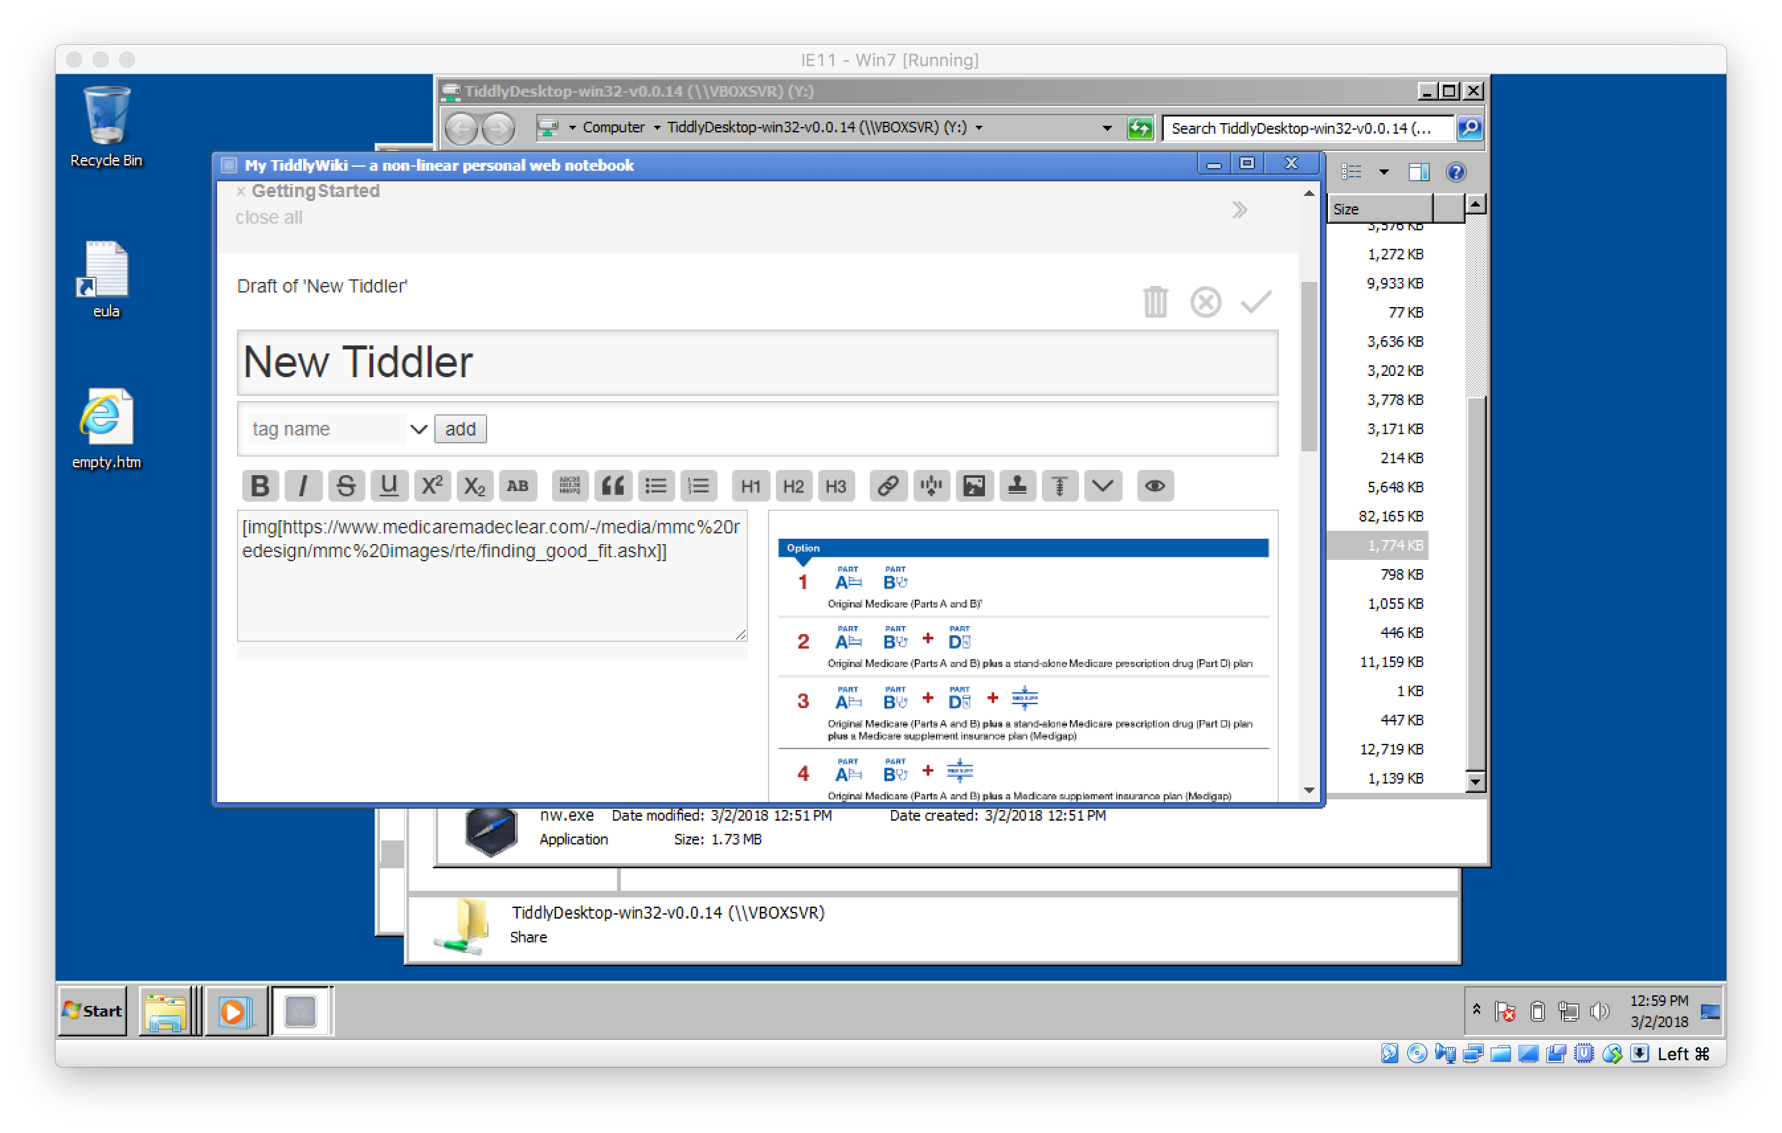Insert a bulleted list

655,486
